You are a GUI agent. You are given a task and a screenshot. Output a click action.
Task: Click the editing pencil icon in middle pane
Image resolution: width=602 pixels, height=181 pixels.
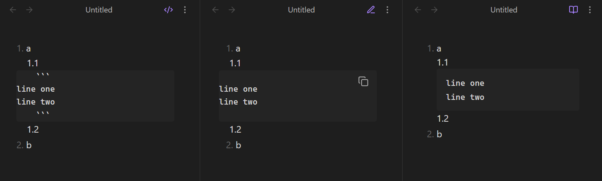tap(371, 10)
